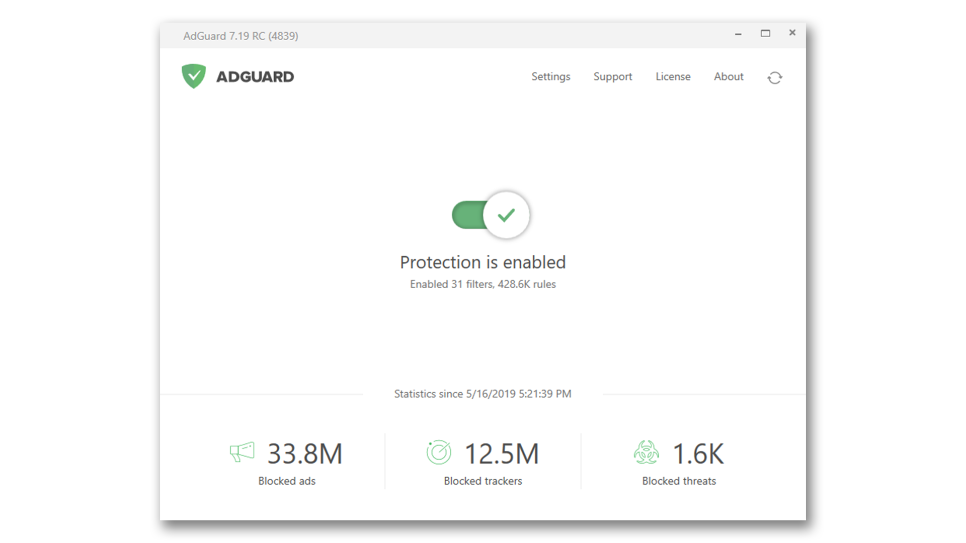The height and width of the screenshot is (543, 966).
Task: Click the green checkmark circle on the toggle
Action: point(507,215)
